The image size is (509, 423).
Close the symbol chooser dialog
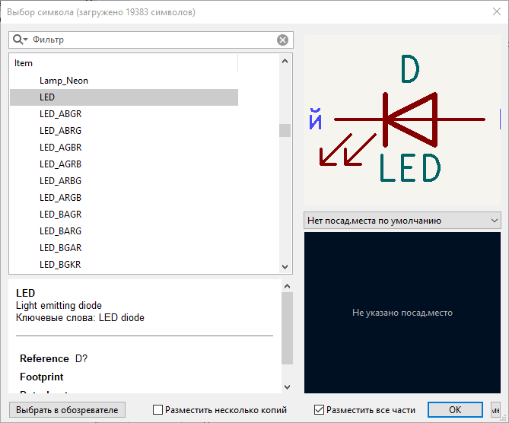[x=491, y=12]
